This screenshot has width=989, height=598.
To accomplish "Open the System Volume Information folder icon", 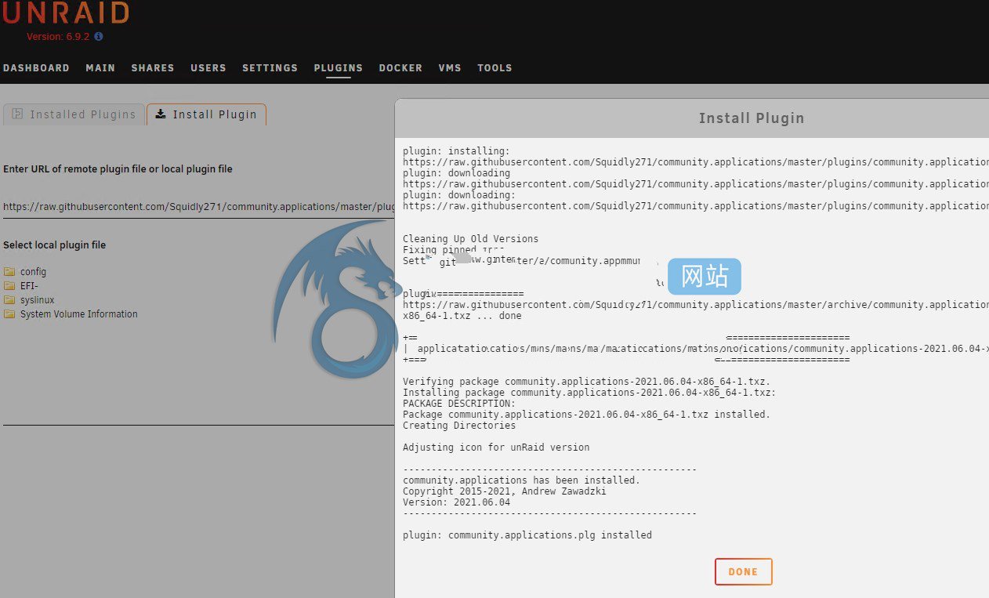I will [9, 314].
